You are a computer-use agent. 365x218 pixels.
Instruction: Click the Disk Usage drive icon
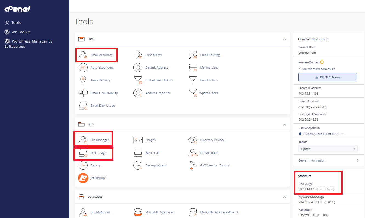(x=83, y=153)
